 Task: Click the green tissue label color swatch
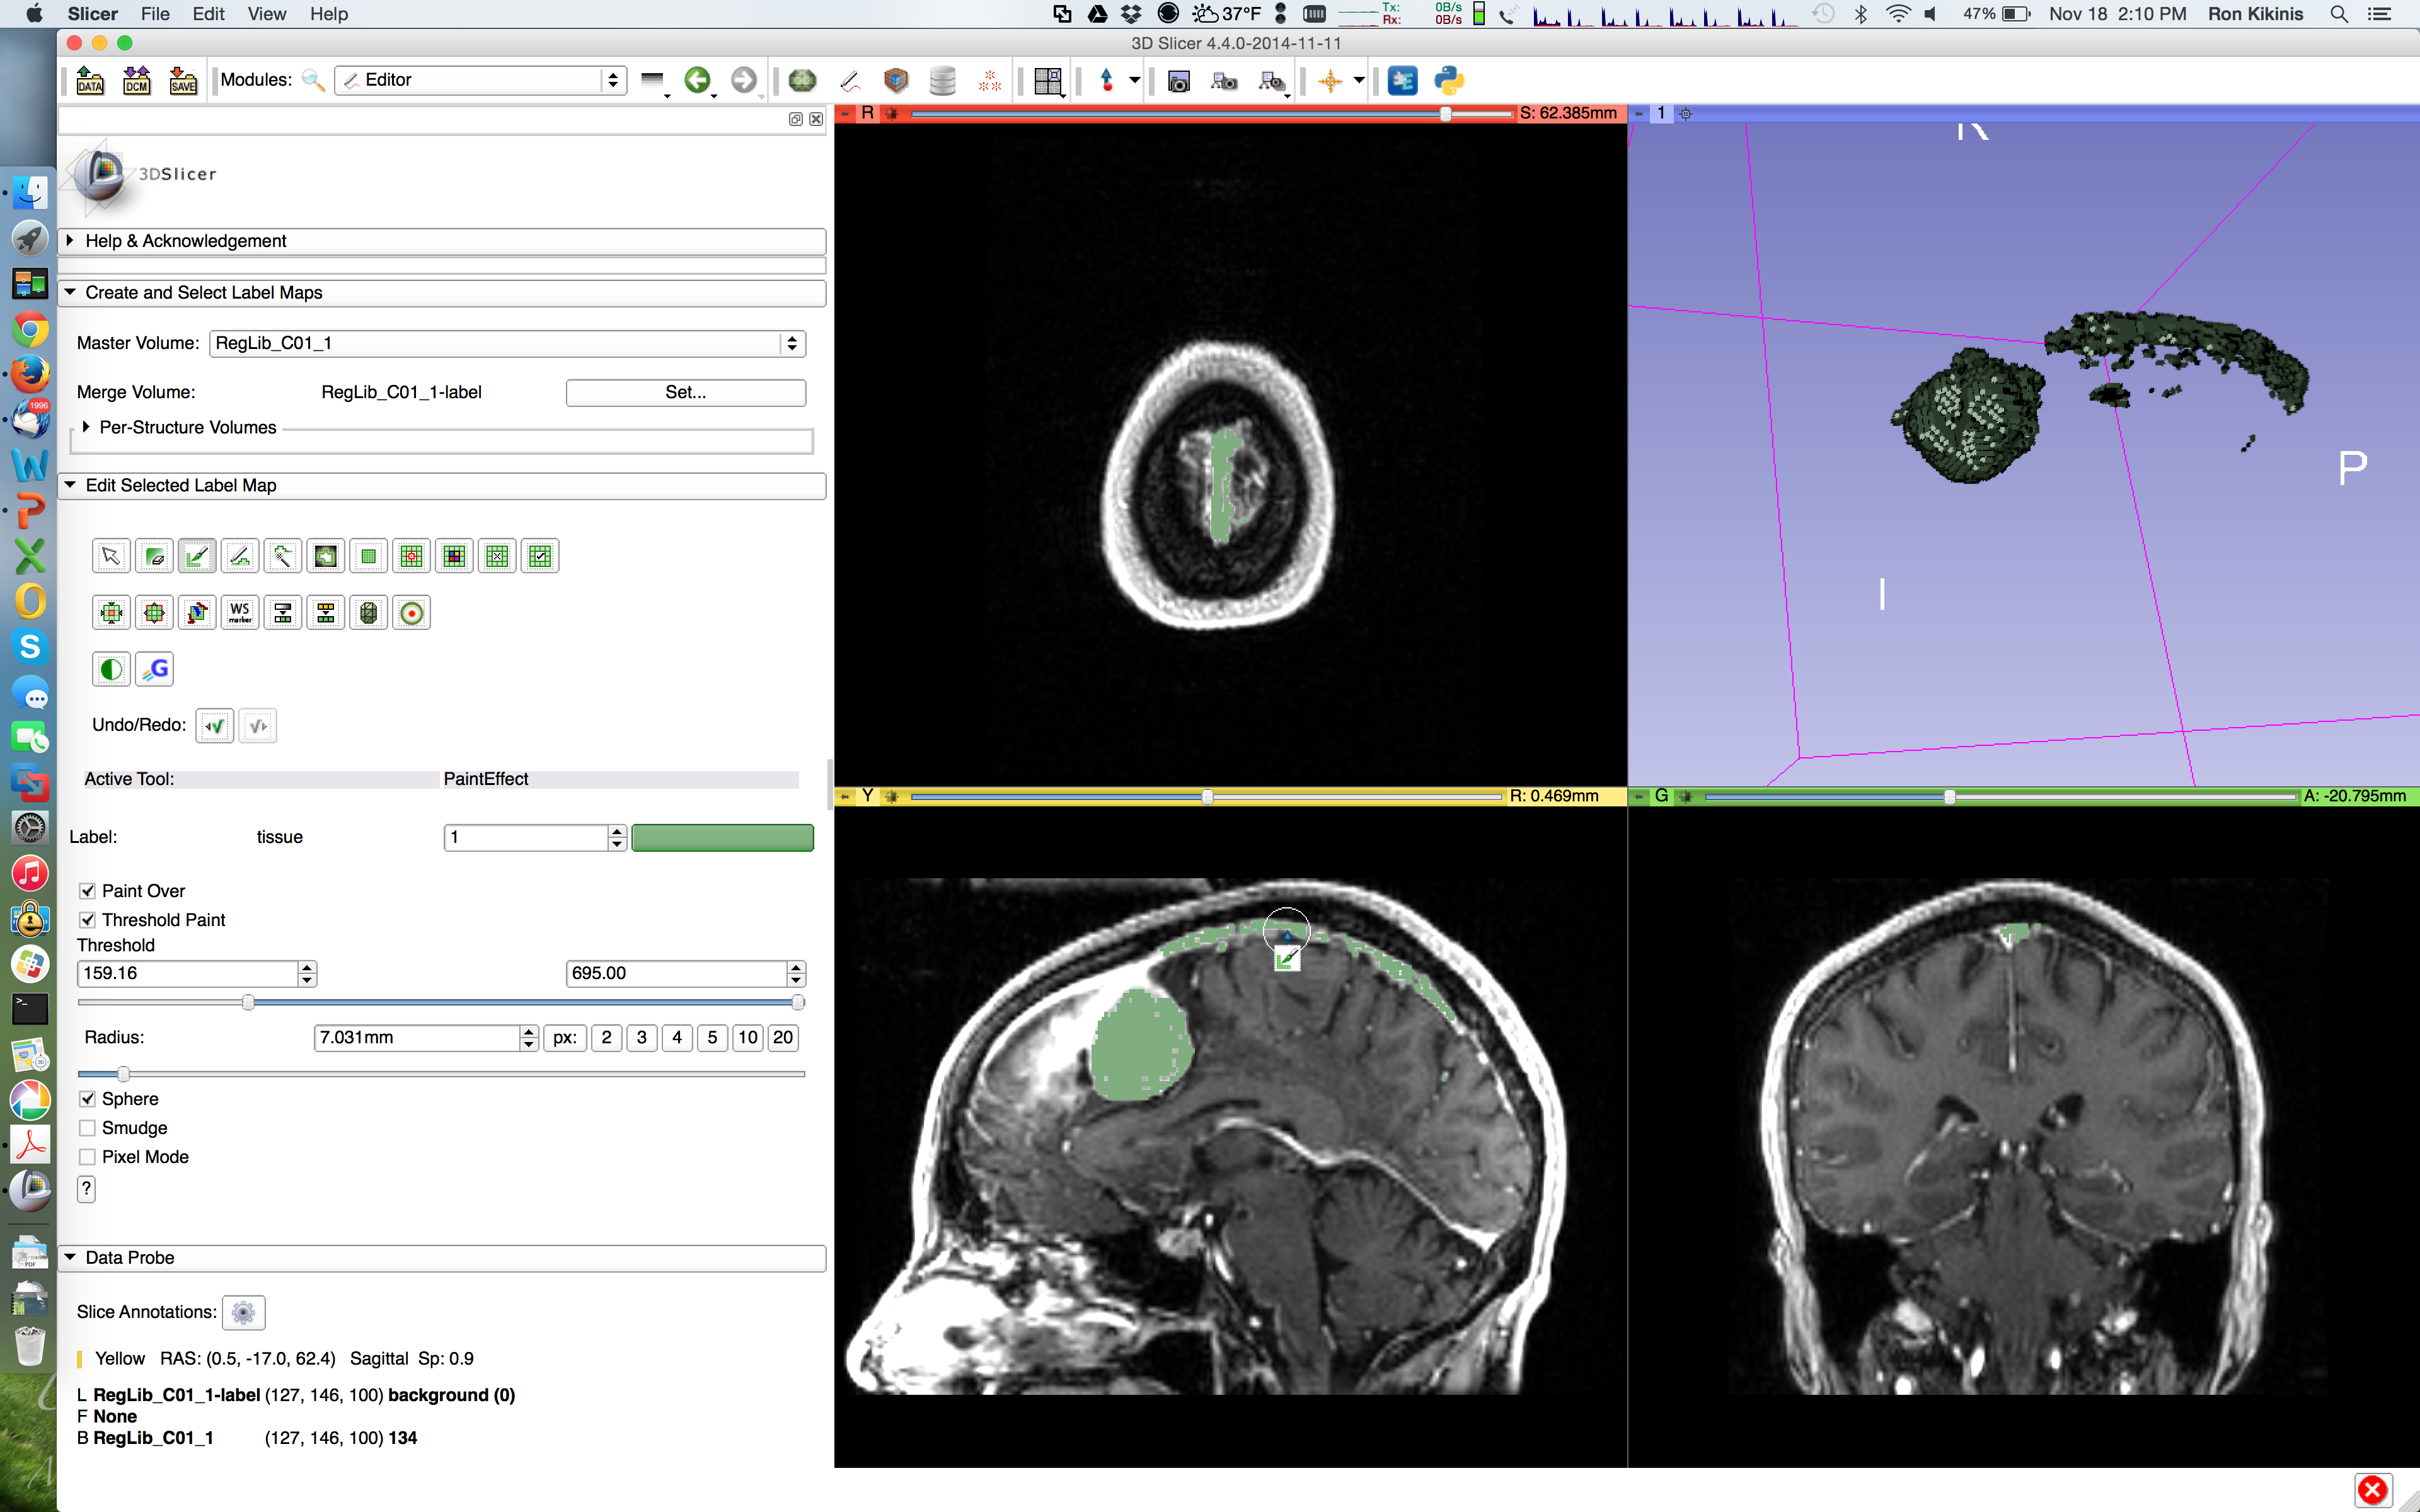722,837
